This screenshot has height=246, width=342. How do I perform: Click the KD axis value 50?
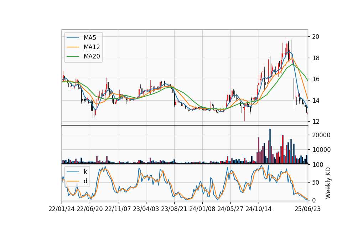[316, 183]
